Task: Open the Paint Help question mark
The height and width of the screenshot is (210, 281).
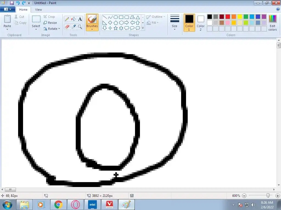Action: click(278, 9)
